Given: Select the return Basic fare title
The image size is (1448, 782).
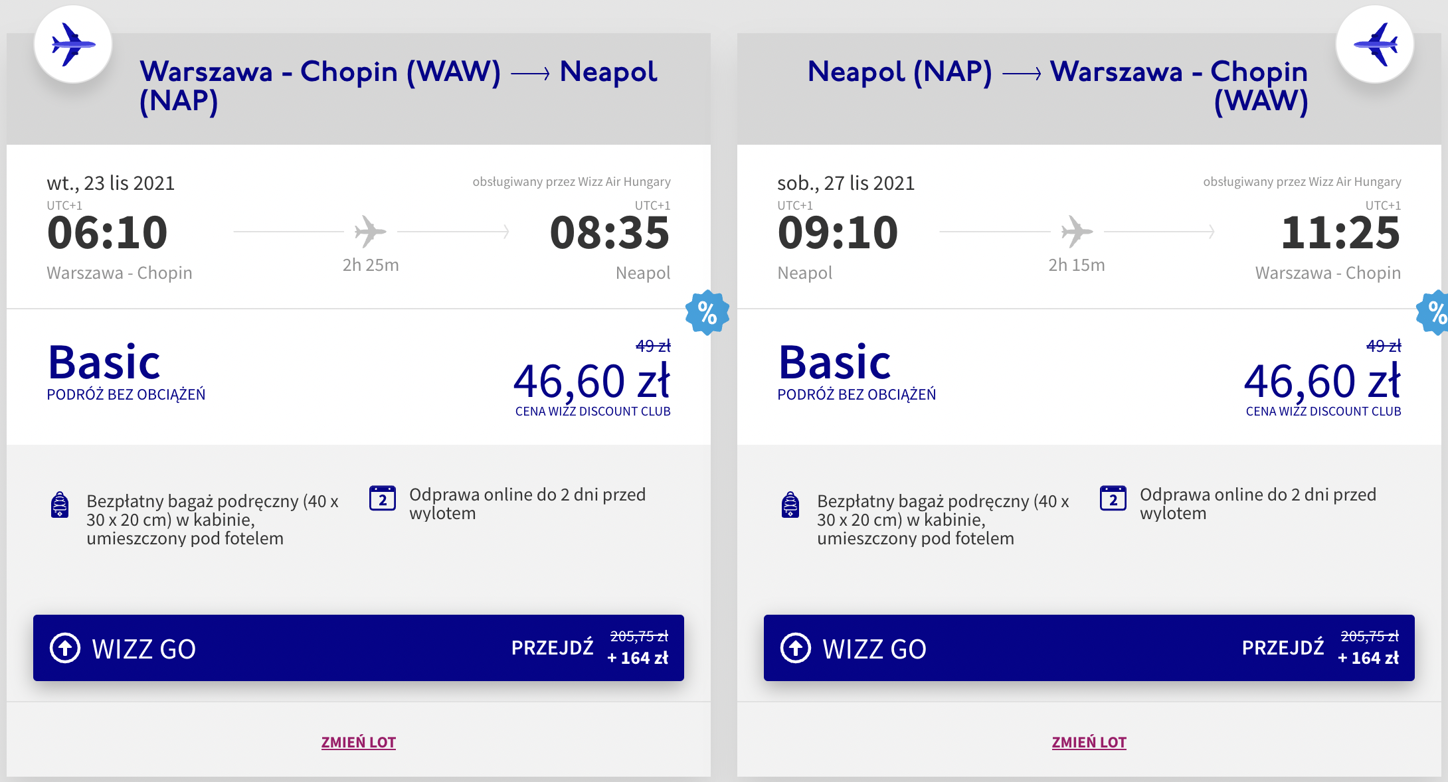Looking at the screenshot, I should tap(835, 362).
